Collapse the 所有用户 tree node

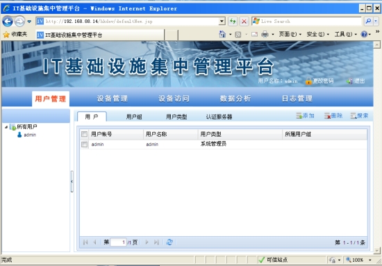tap(6, 126)
